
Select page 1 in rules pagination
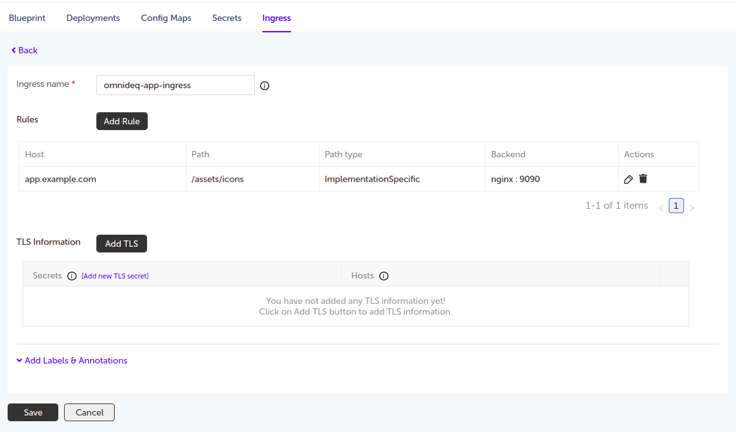click(x=676, y=206)
